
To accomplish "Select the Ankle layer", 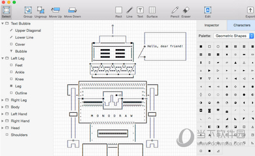I will tap(20, 72).
